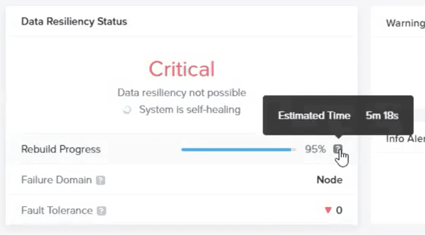Image resolution: width=425 pixels, height=235 pixels.
Task: Click the blue Rebuild Progress bar
Action: [239, 149]
